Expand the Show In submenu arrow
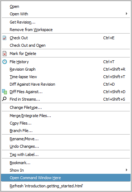The image size is (132, 192). pyautogui.click(x=127, y=170)
